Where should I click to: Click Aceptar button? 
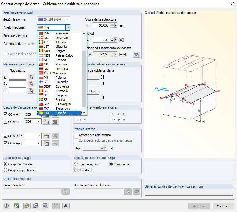[x=199, y=206]
